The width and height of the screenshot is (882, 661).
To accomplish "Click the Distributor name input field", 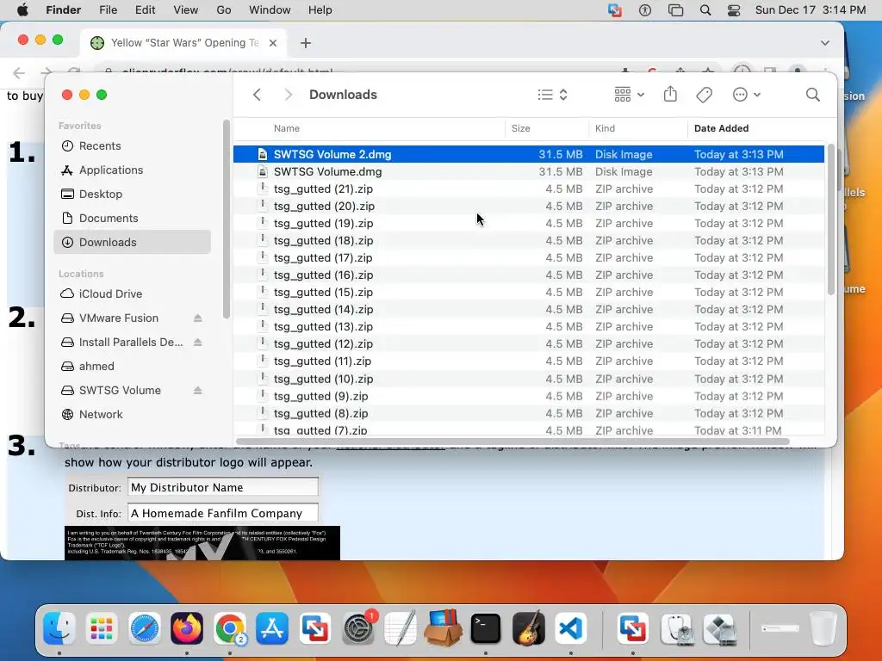I will [x=223, y=487].
